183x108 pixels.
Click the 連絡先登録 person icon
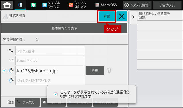point(5,16)
